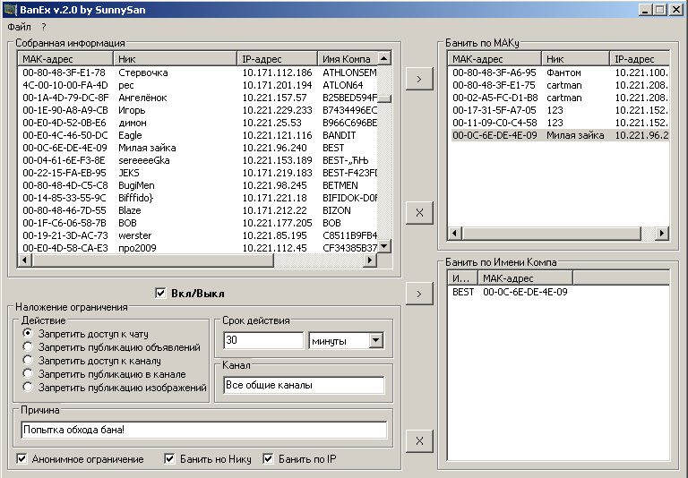This screenshot has height=478, width=688.
Task: Select the BOB nick row
Action: (197, 223)
